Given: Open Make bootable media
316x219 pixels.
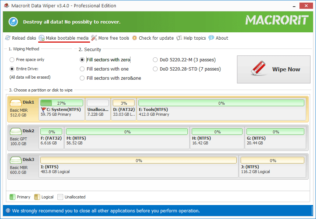Looking at the screenshot, I should [64, 38].
